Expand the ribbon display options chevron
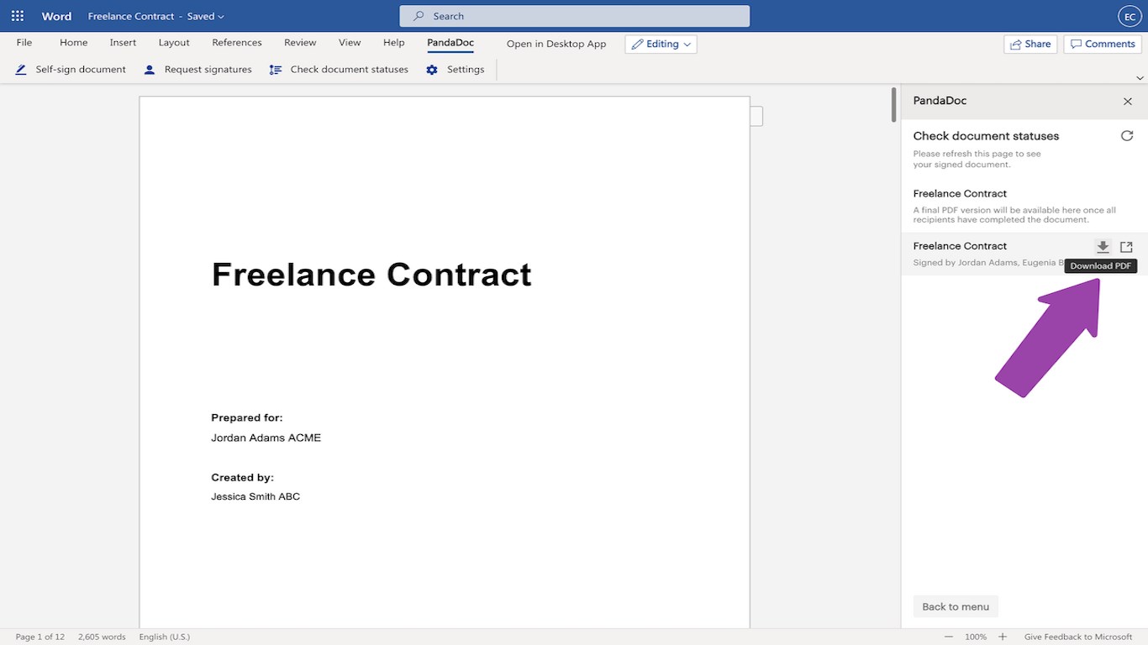The height and width of the screenshot is (645, 1148). tap(1140, 77)
